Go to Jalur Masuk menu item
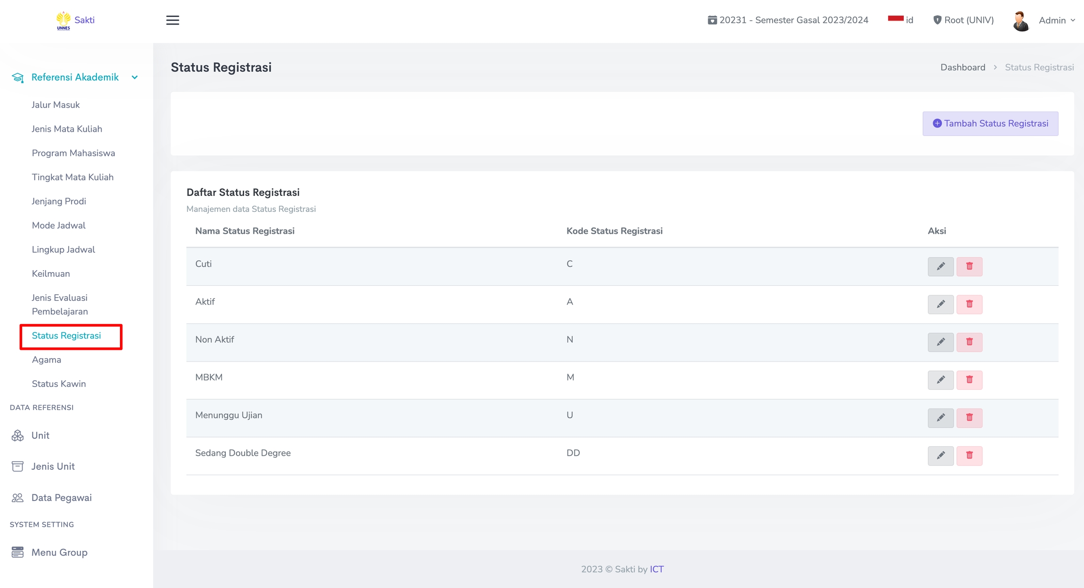 click(x=56, y=105)
